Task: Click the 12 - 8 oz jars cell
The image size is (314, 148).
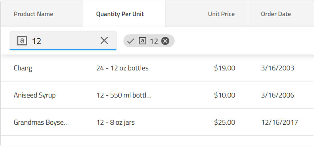Action: (115, 123)
